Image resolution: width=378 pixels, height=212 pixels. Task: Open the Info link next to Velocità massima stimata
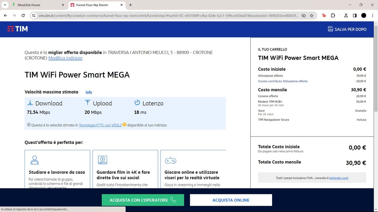coord(89,92)
